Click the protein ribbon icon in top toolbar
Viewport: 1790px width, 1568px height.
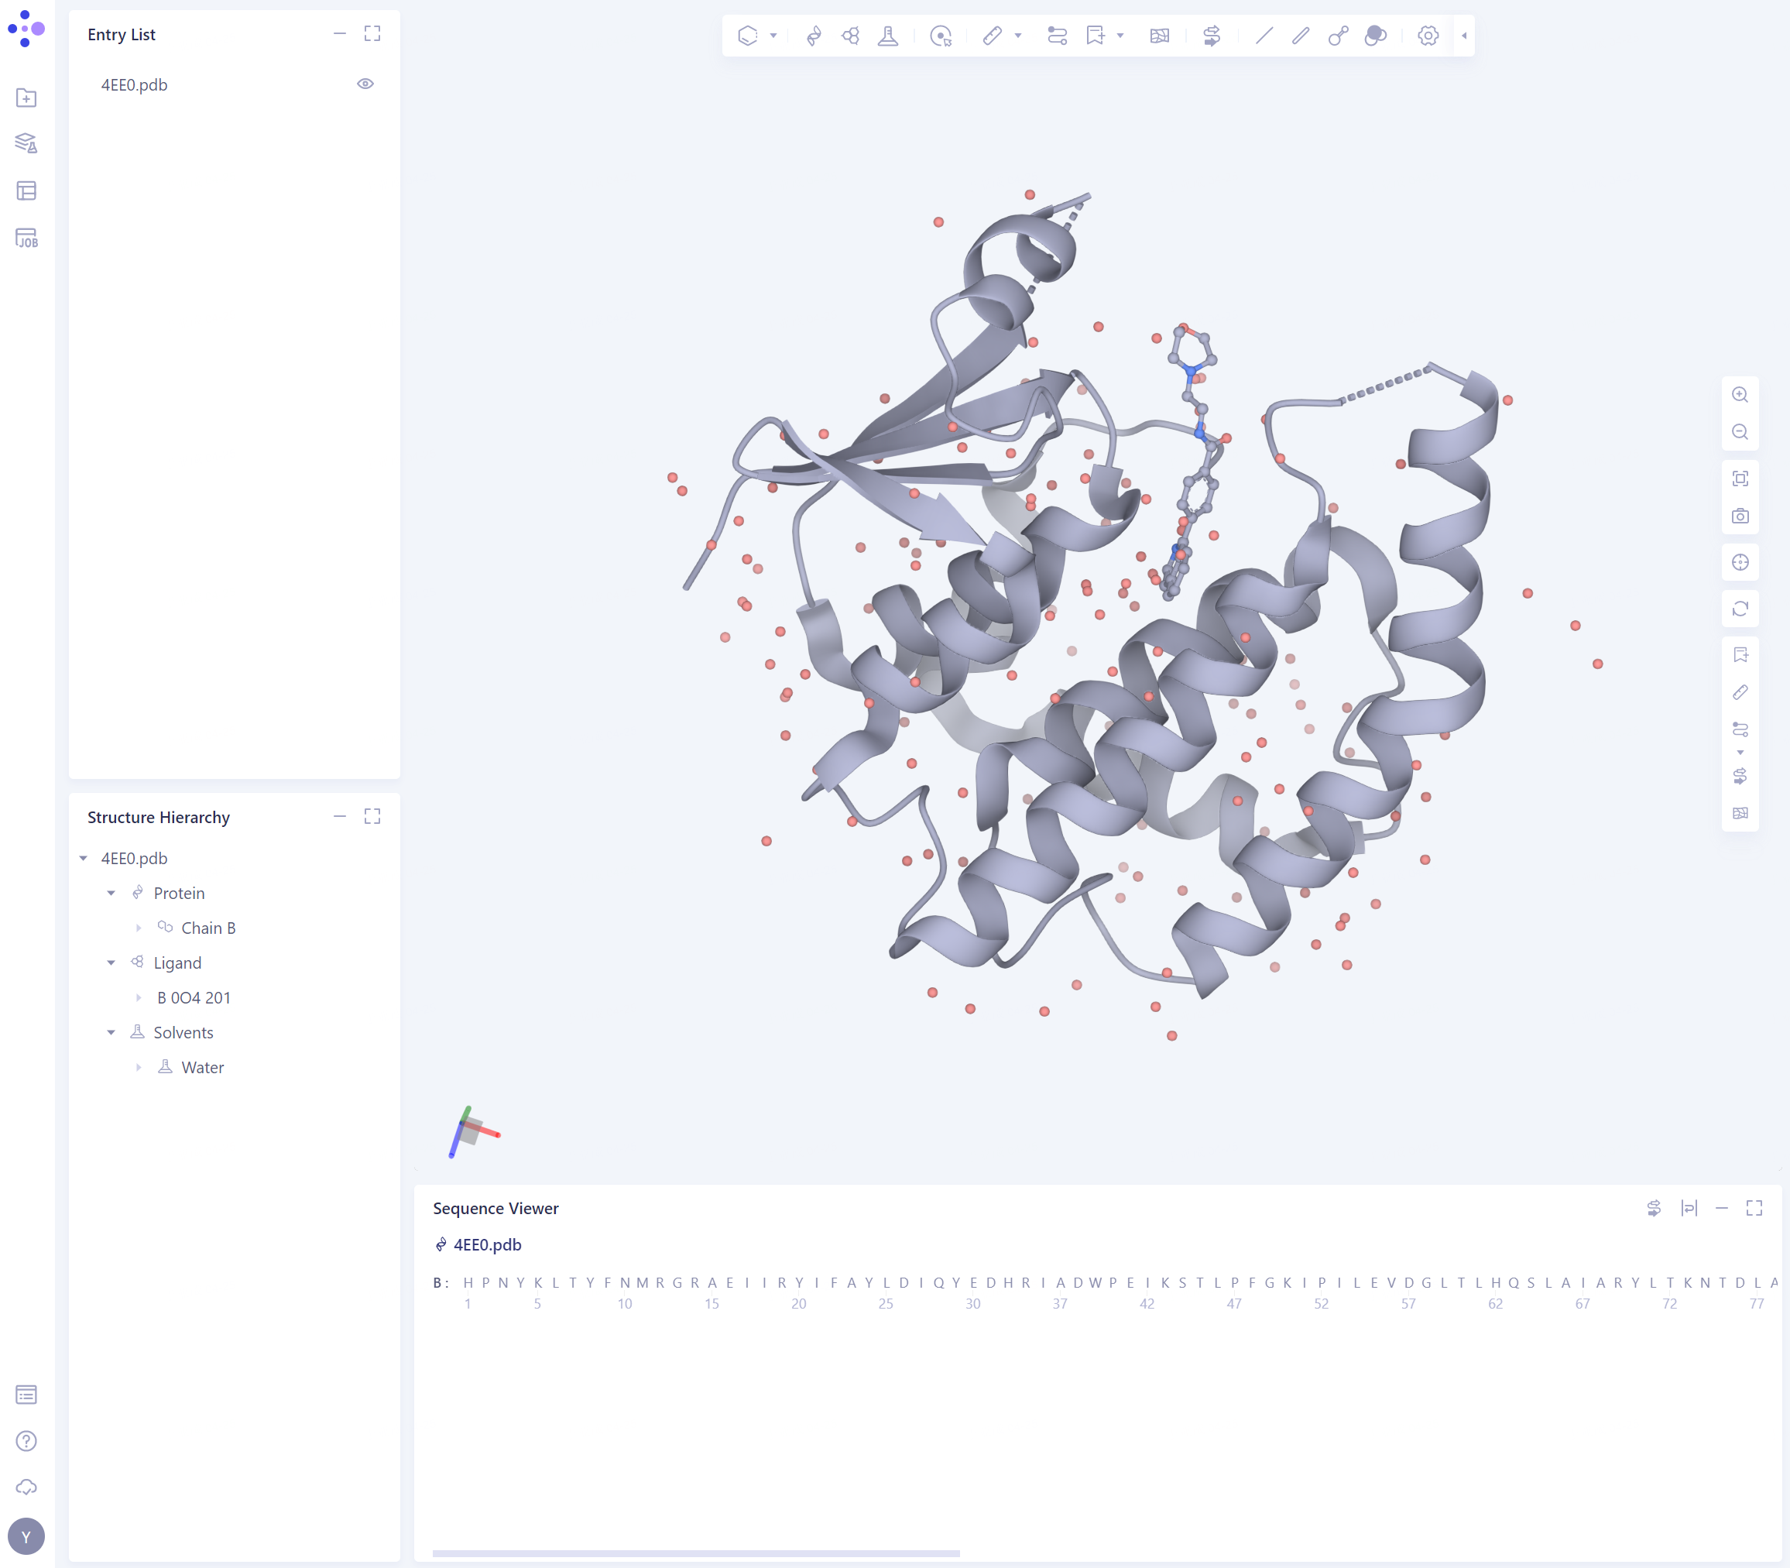(x=814, y=36)
